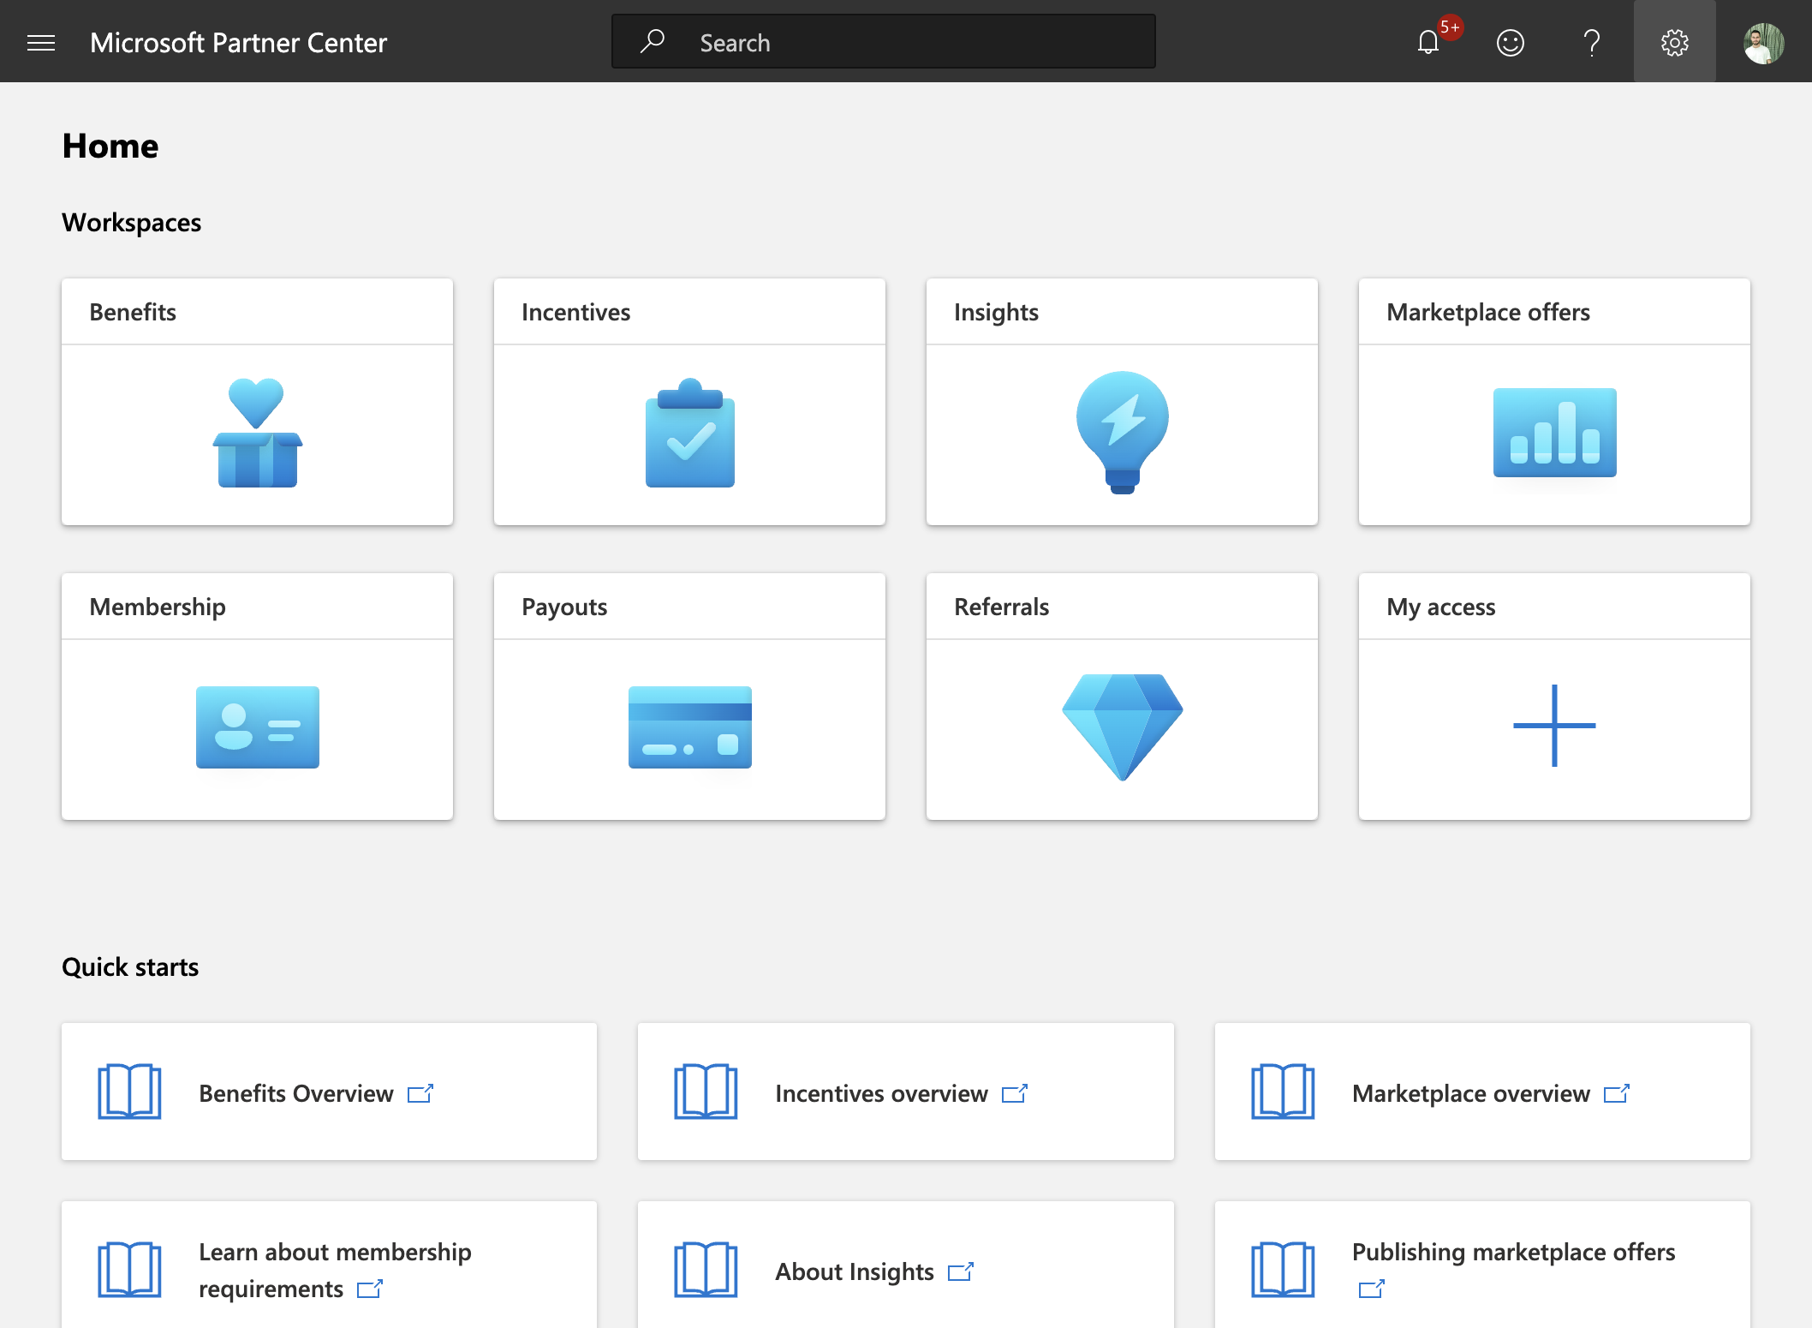Open the Incentives workspace title

tap(575, 312)
